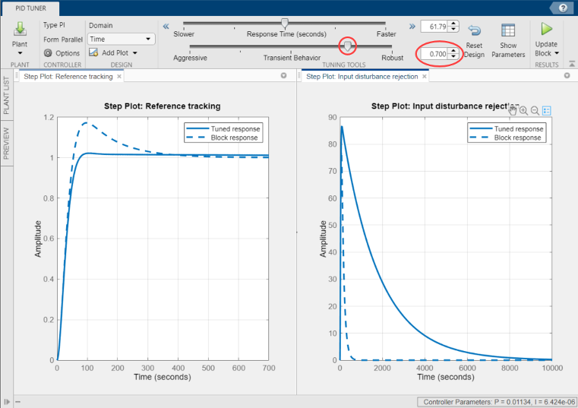
Task: Click the slower double-arrow for response time
Action: tap(166, 26)
